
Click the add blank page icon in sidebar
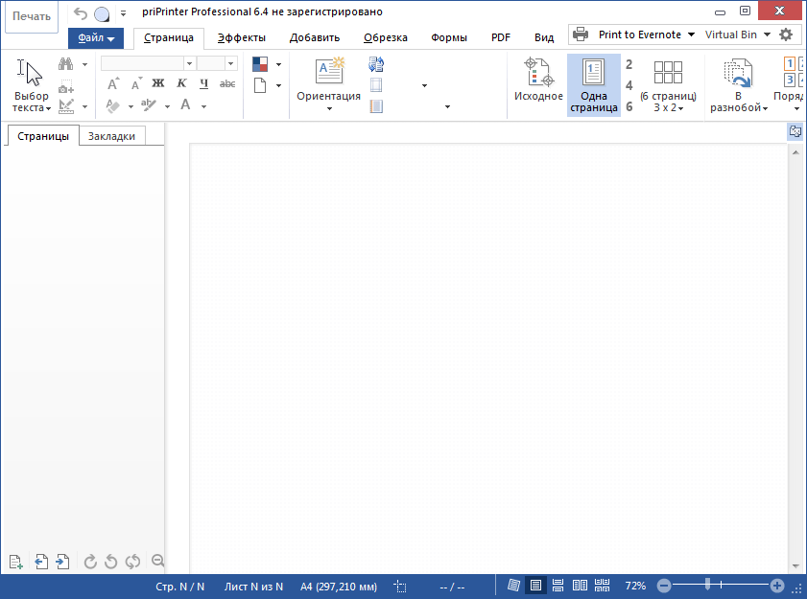[15, 562]
